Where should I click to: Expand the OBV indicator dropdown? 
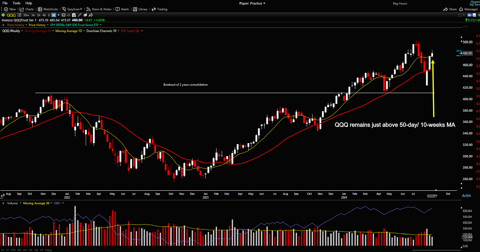63,203
